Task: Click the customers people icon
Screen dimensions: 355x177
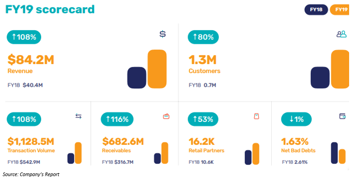Action: pos(341,34)
